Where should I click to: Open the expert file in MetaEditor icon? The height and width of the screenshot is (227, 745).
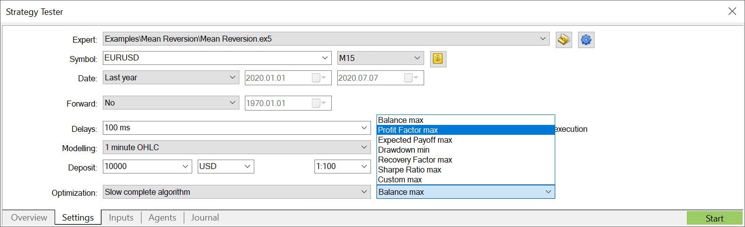pyautogui.click(x=564, y=40)
